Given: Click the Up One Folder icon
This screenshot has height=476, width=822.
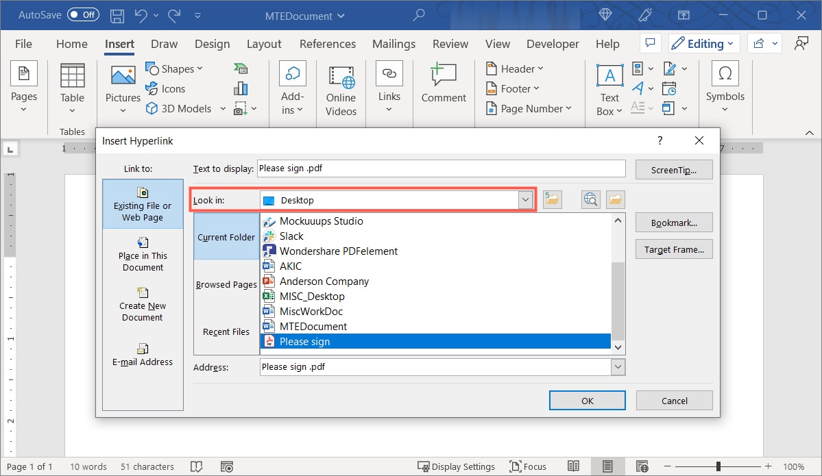Looking at the screenshot, I should coord(552,199).
